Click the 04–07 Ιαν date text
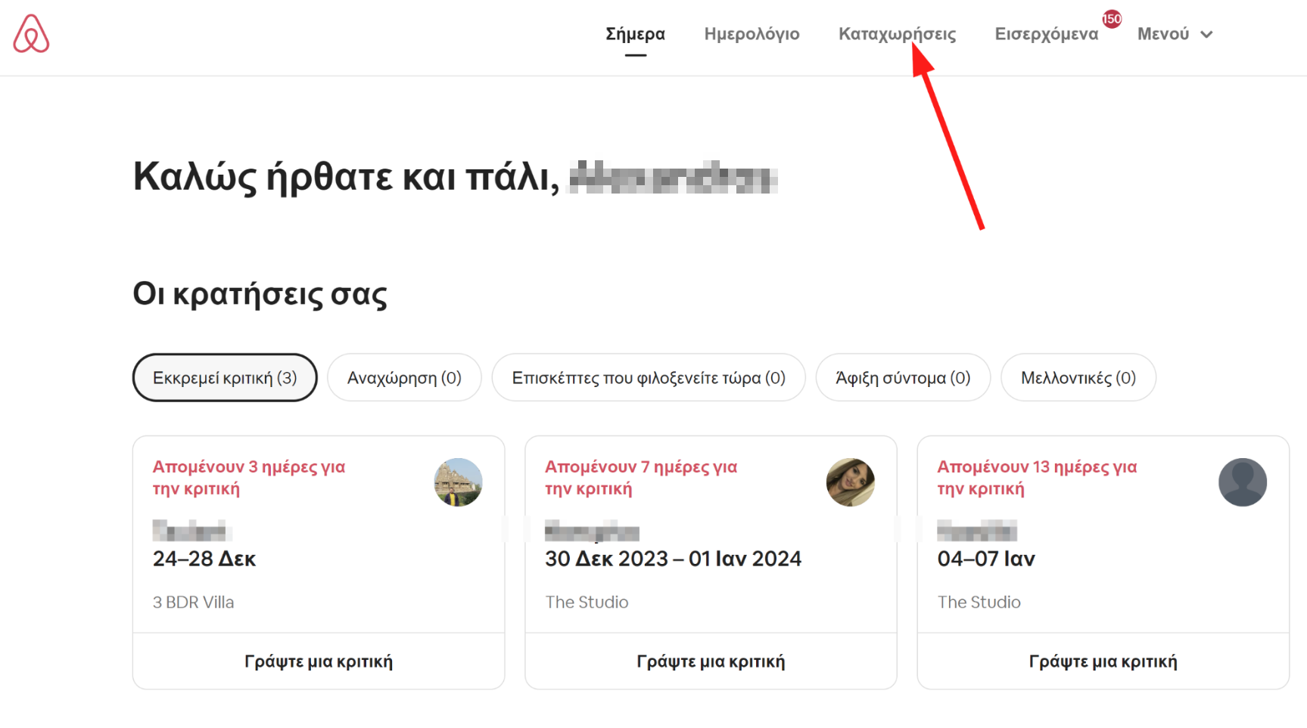This screenshot has height=728, width=1307. tap(986, 559)
